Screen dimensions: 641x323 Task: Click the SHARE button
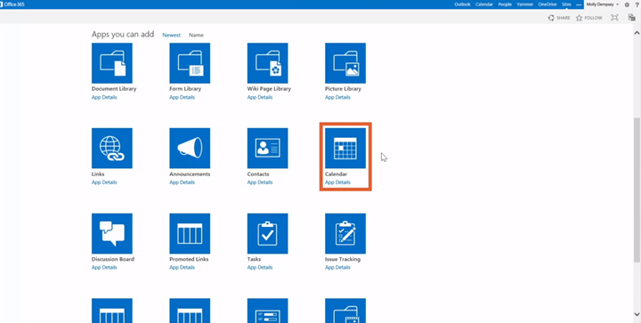click(x=559, y=18)
